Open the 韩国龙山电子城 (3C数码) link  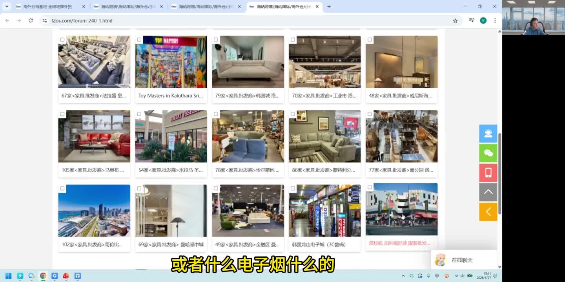pyautogui.click(x=319, y=244)
